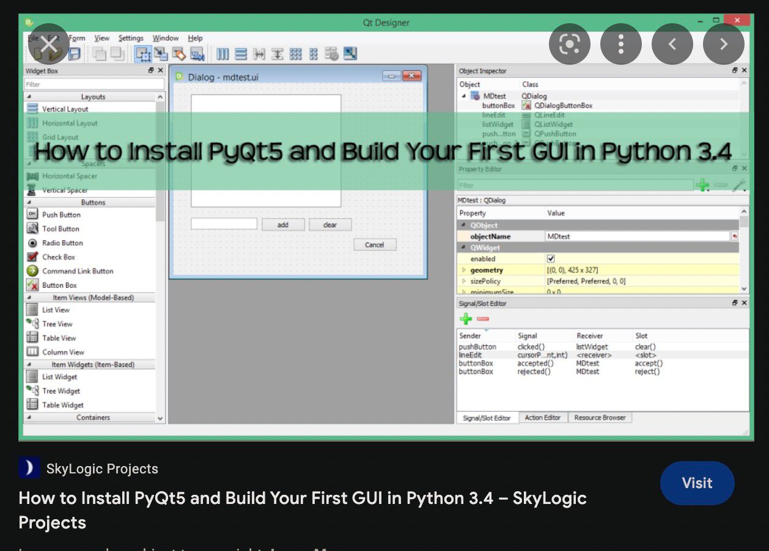Select Tool Button in the Widget Box

tap(61, 228)
